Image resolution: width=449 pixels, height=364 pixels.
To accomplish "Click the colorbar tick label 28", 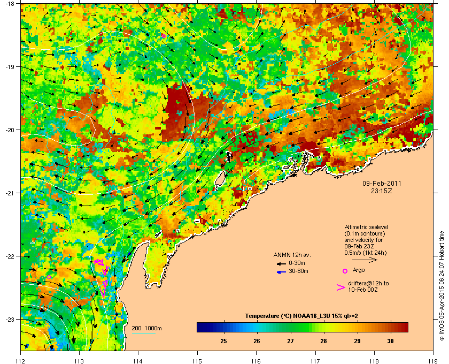I will 323,341.
